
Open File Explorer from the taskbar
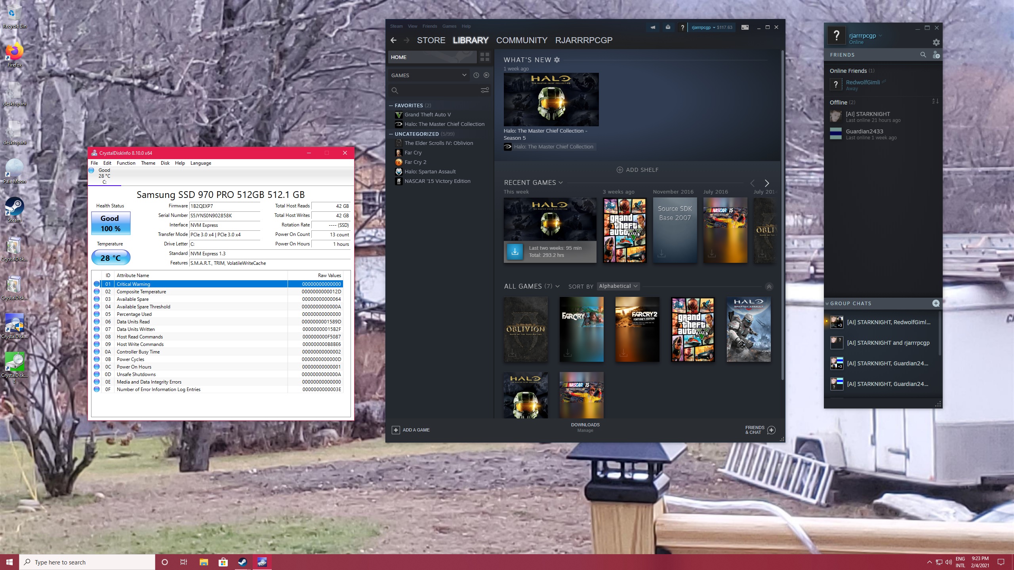tap(204, 562)
